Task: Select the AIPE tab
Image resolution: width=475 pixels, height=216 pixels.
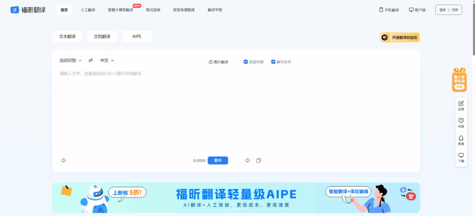Action: (137, 36)
